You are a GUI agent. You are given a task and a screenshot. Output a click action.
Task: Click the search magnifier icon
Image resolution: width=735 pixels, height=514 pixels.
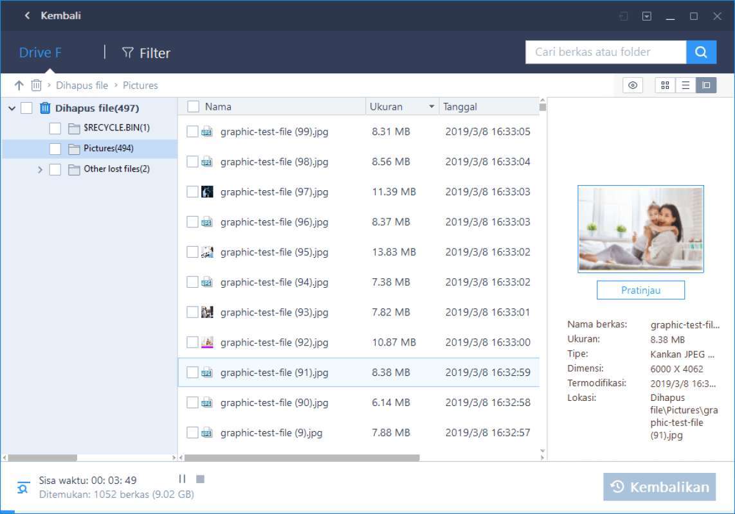[701, 52]
